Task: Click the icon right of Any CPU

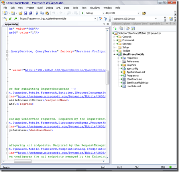Action: pyautogui.click(x=144, y=13)
